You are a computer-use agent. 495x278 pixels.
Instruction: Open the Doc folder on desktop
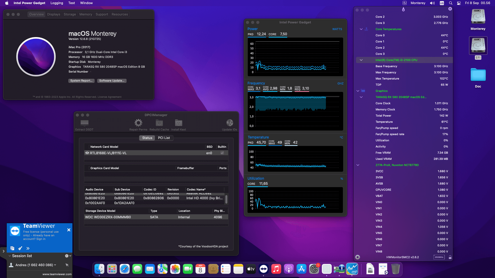pyautogui.click(x=478, y=75)
